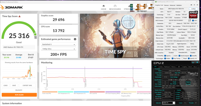Image resolution: width=201 pixels, height=106 pixels.
Task: Click the 3DMark logo
Action: (13, 7)
